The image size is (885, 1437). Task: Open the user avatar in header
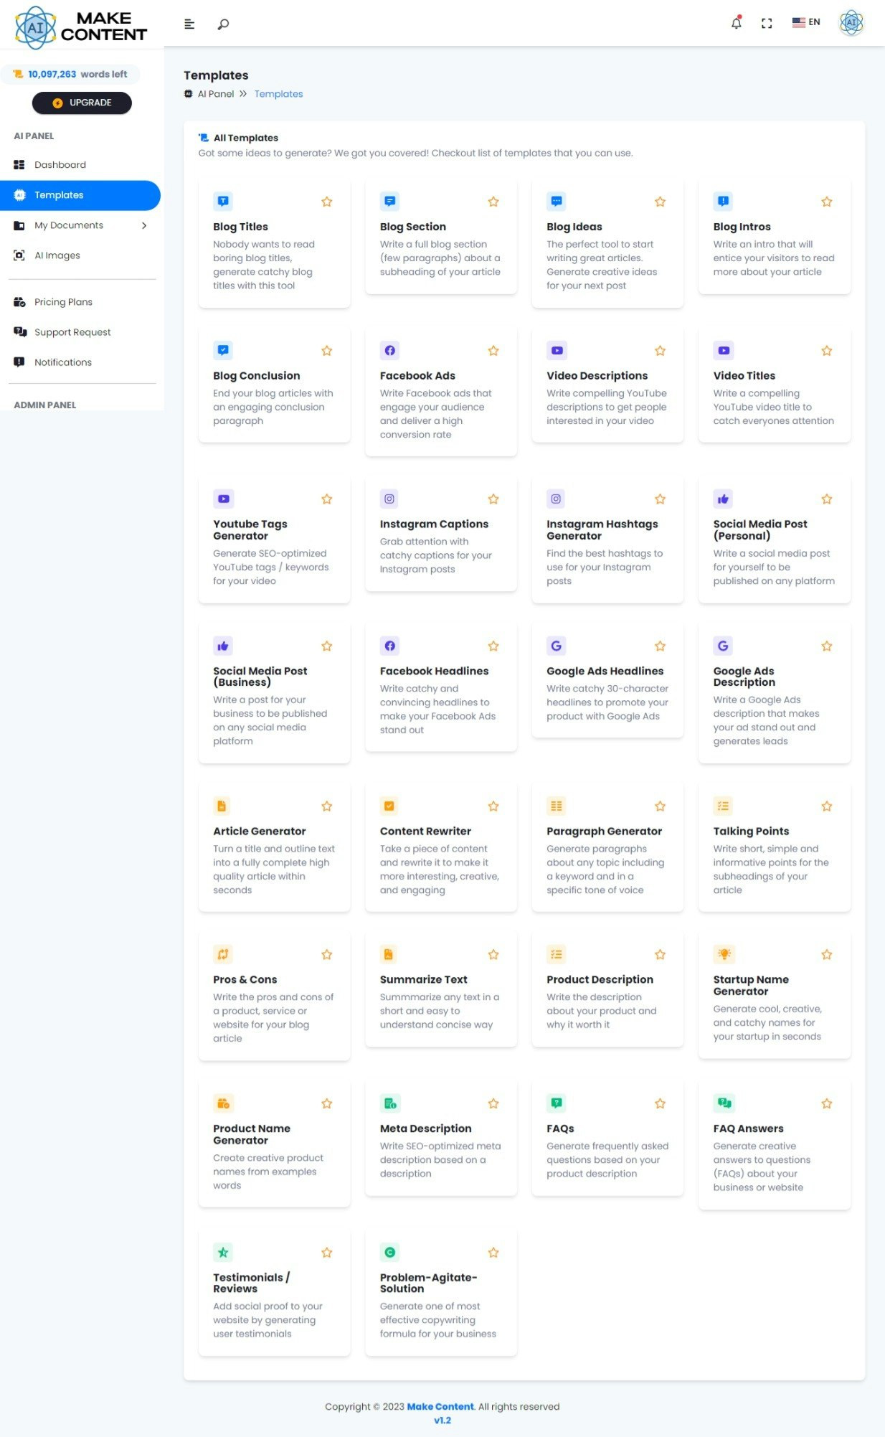click(851, 23)
